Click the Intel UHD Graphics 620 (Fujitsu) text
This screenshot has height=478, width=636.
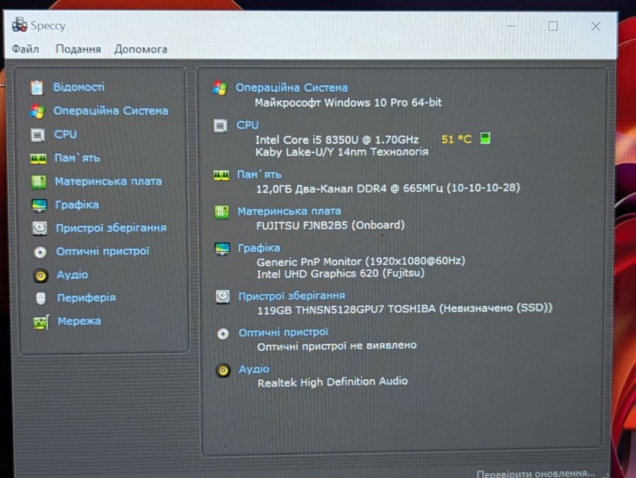click(x=341, y=274)
